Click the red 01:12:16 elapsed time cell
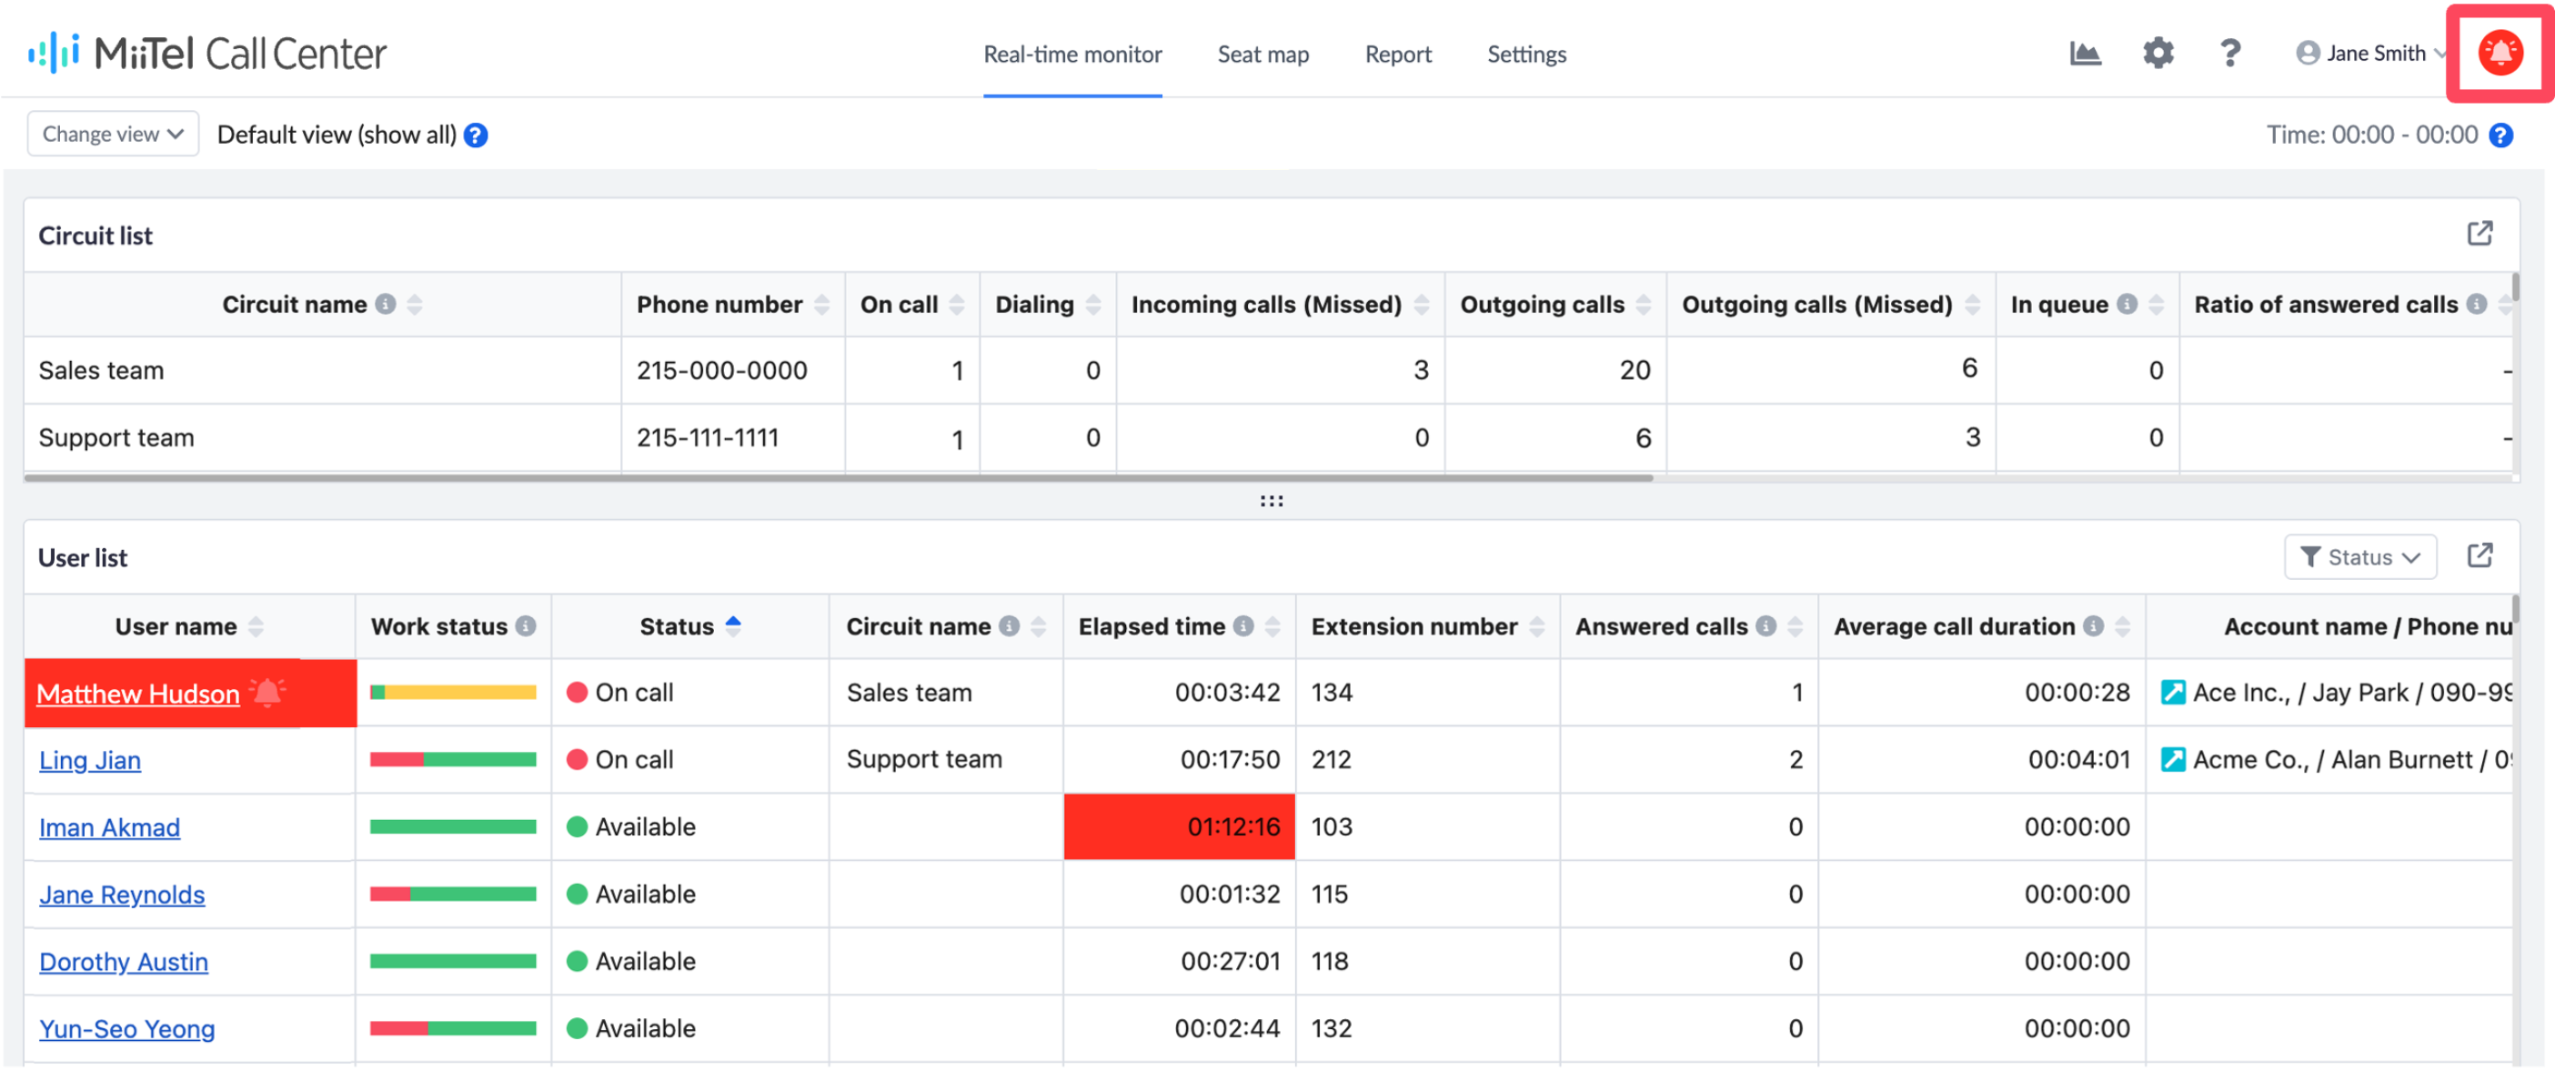 1180,827
